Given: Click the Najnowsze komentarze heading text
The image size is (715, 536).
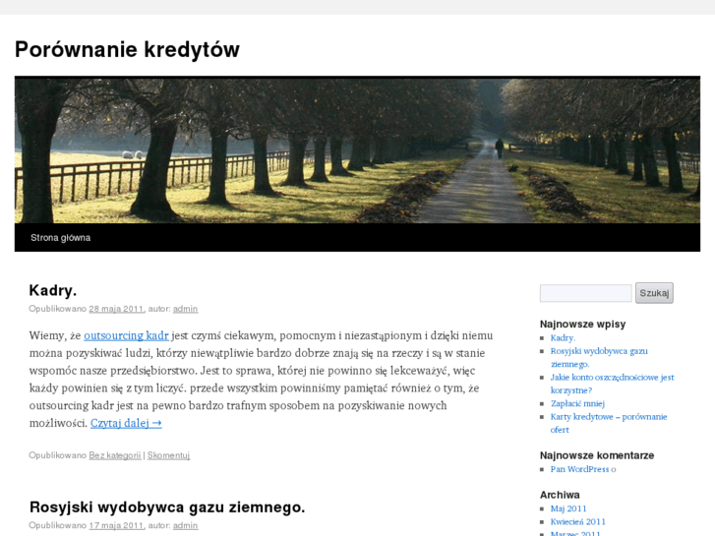Looking at the screenshot, I should click(597, 455).
